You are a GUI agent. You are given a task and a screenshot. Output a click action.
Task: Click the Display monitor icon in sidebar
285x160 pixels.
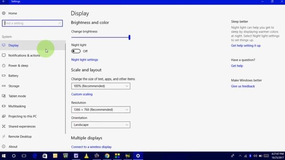(4, 45)
